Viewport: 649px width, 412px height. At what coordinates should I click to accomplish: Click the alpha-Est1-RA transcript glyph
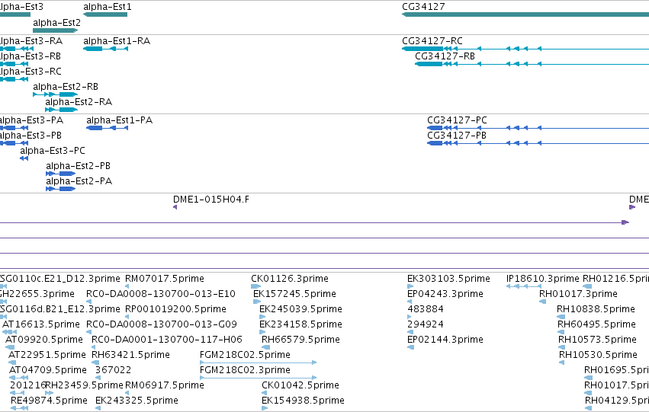coord(105,49)
